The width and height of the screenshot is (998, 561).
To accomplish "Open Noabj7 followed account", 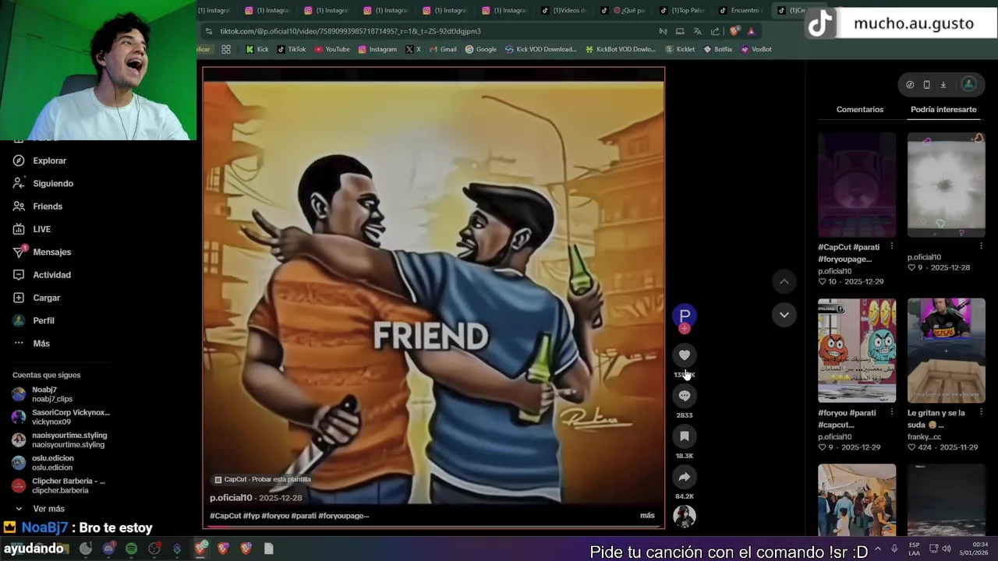I will coord(44,394).
